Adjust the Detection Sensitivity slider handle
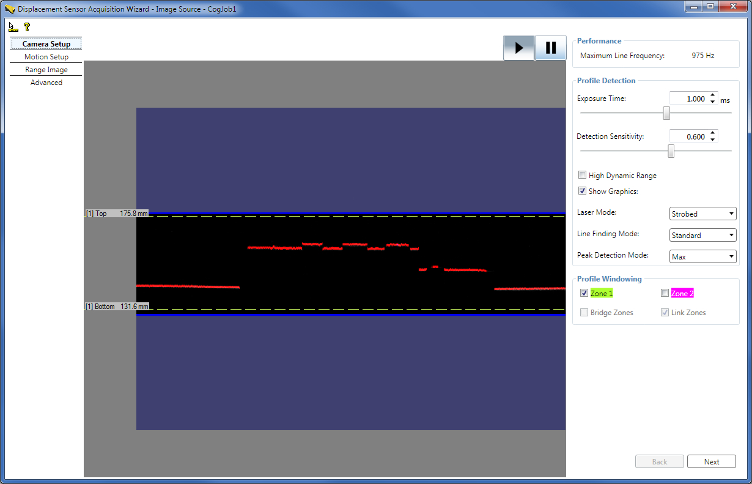 pyautogui.click(x=671, y=151)
